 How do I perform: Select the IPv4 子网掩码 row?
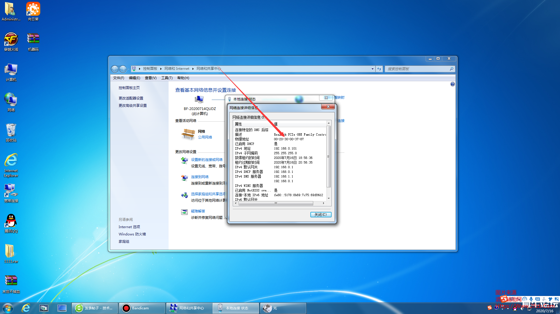(x=280, y=153)
